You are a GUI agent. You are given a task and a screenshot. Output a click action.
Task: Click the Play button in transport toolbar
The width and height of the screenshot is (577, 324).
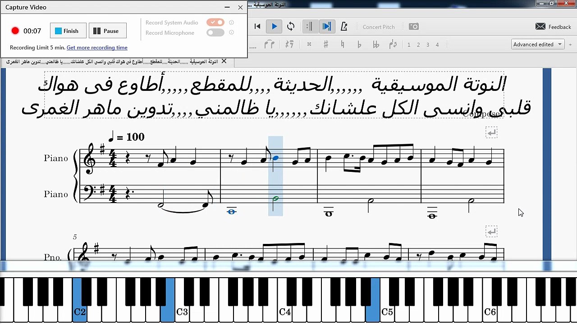pos(274,27)
